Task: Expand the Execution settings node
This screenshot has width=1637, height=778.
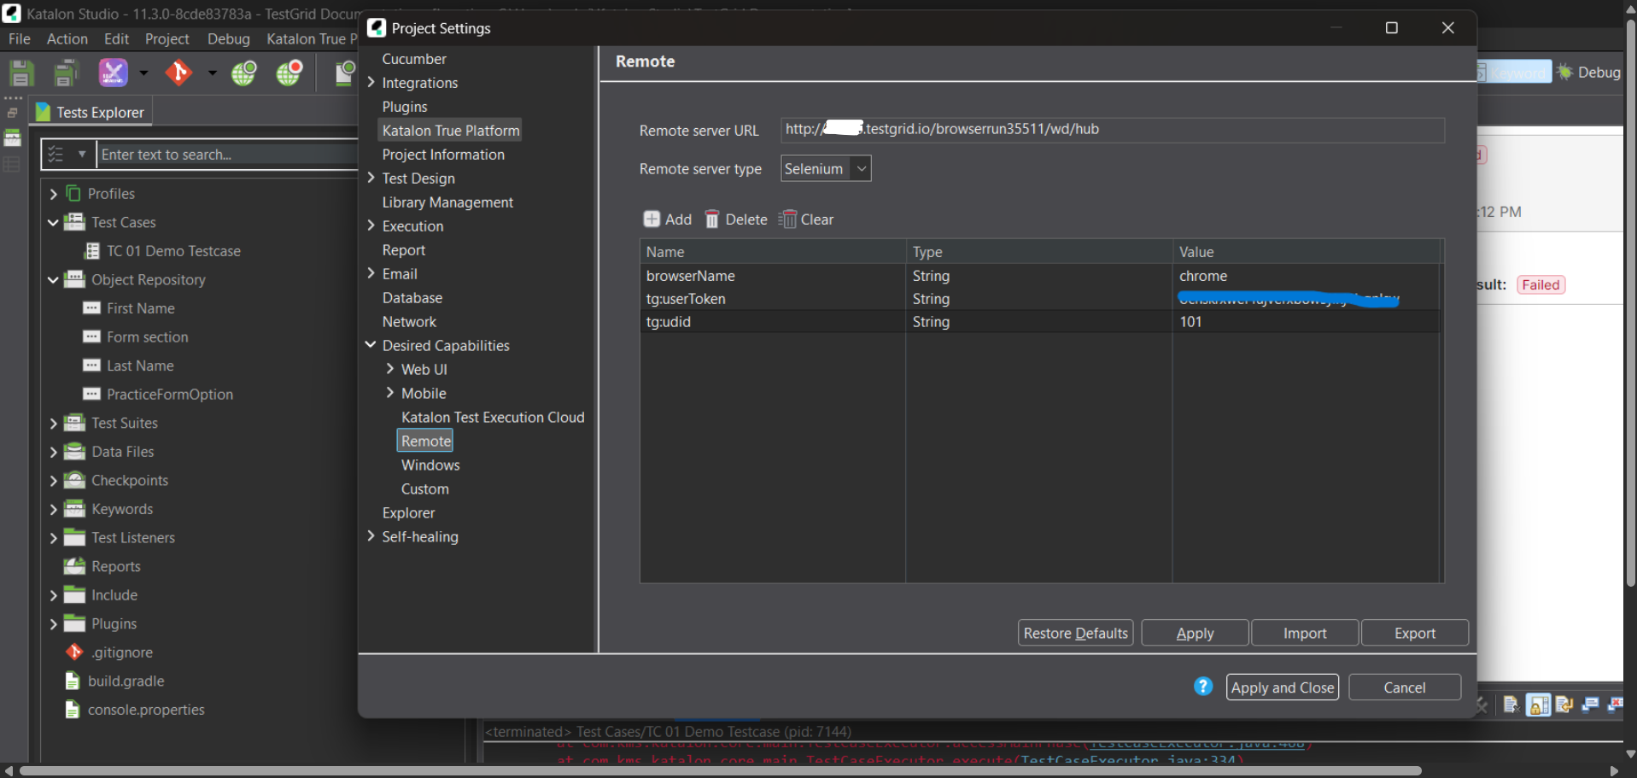Action: click(371, 225)
